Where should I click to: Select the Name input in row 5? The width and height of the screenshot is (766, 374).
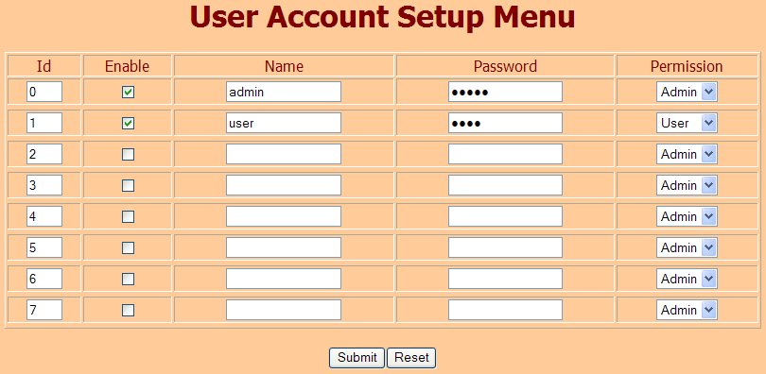[x=284, y=247]
